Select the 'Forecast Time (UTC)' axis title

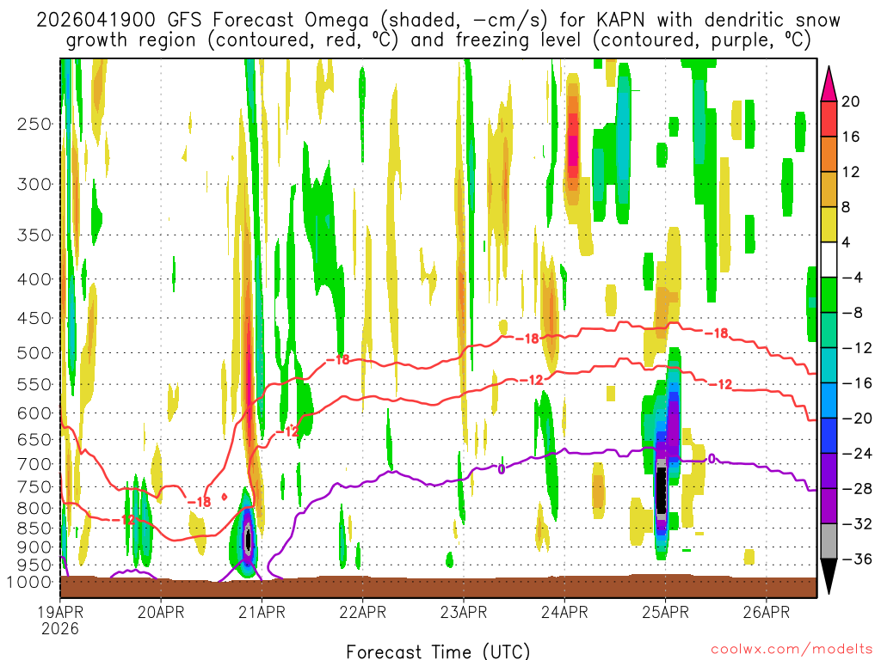pyautogui.click(x=438, y=651)
